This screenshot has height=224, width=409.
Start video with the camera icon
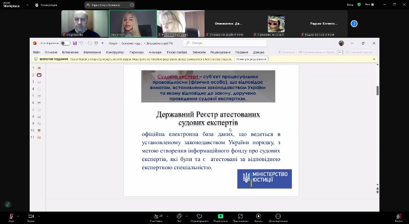(x=31, y=216)
